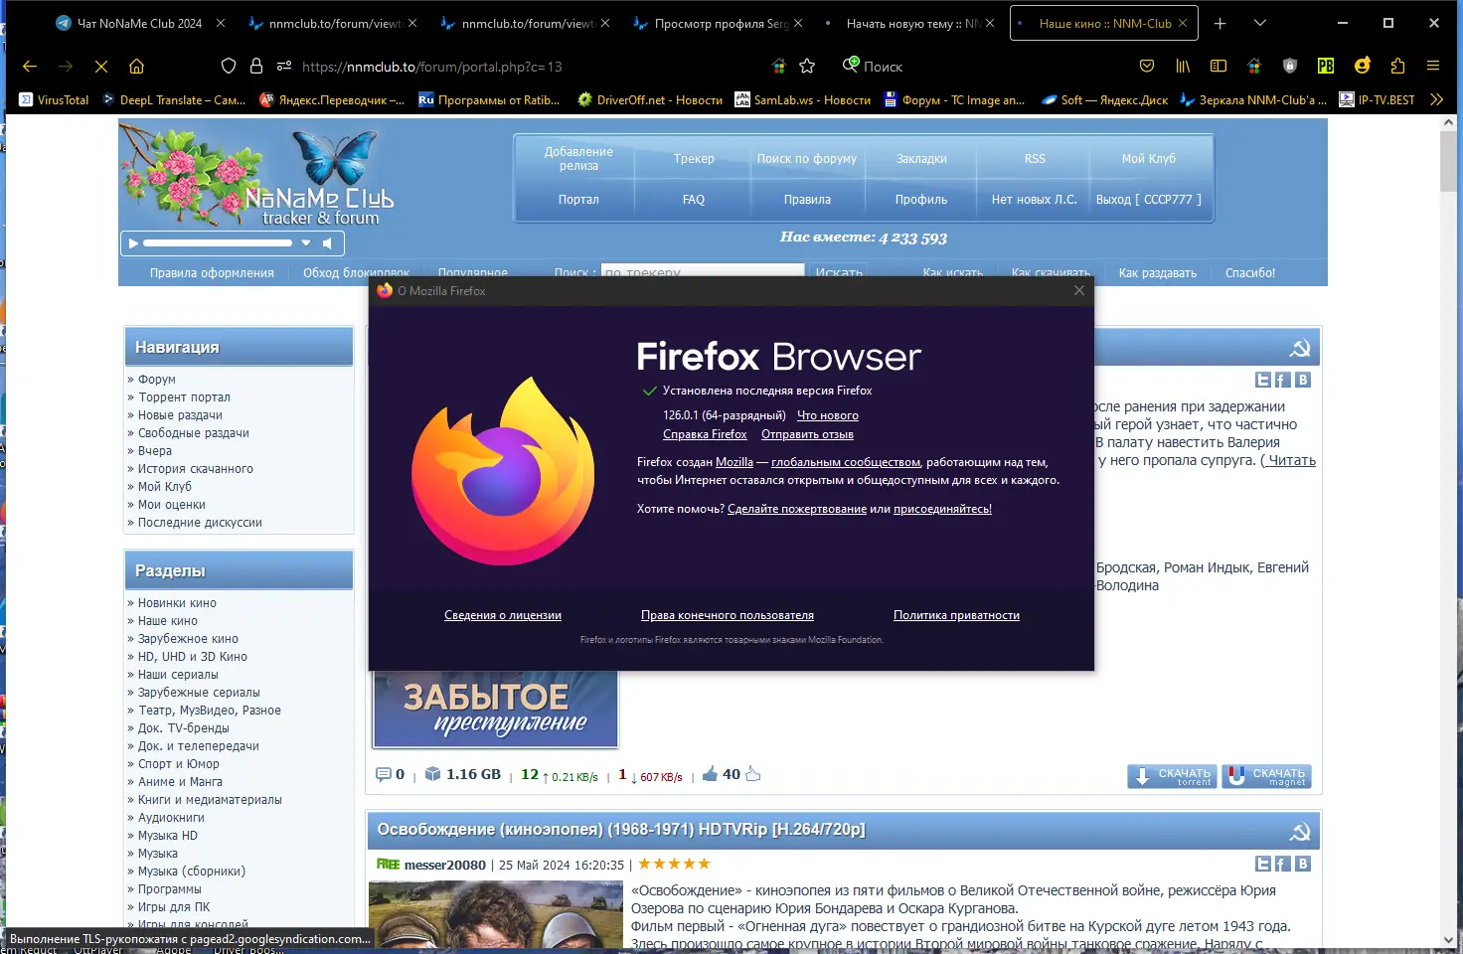Open the Справка Firefox link
Screen dimensions: 1463x954
[705, 434]
